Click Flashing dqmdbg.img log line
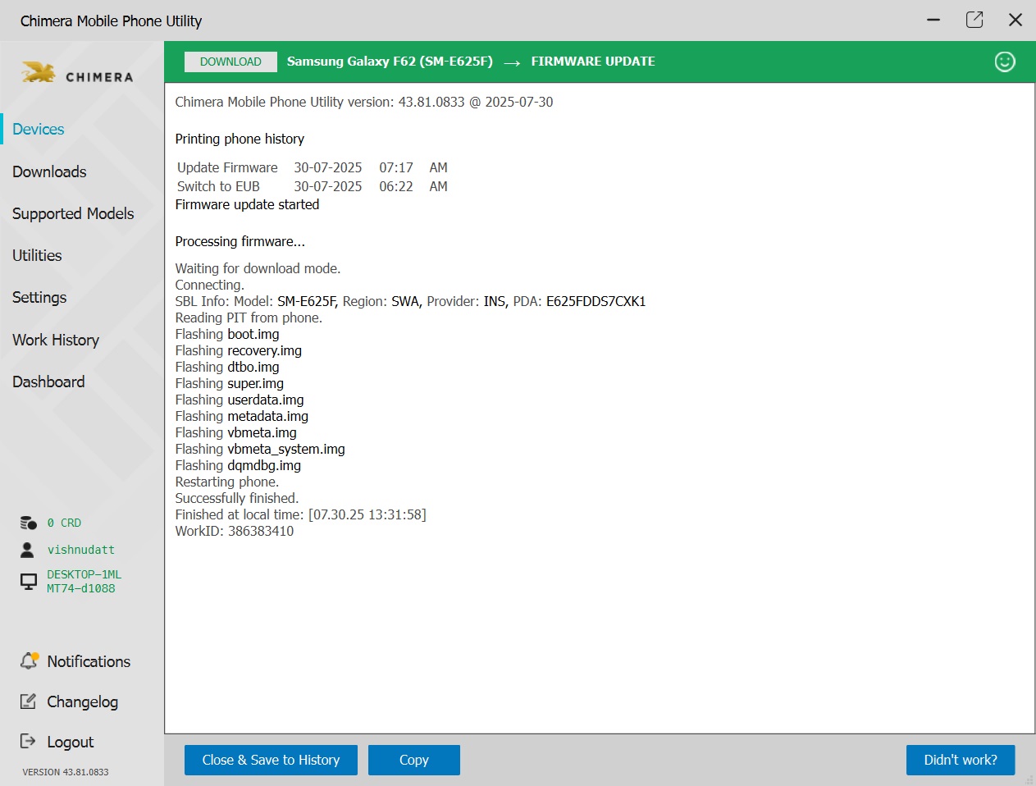The height and width of the screenshot is (786, 1036). click(238, 465)
